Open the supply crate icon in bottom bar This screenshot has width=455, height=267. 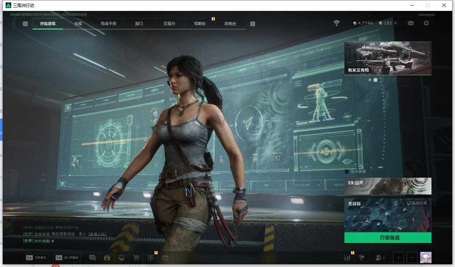(x=107, y=258)
